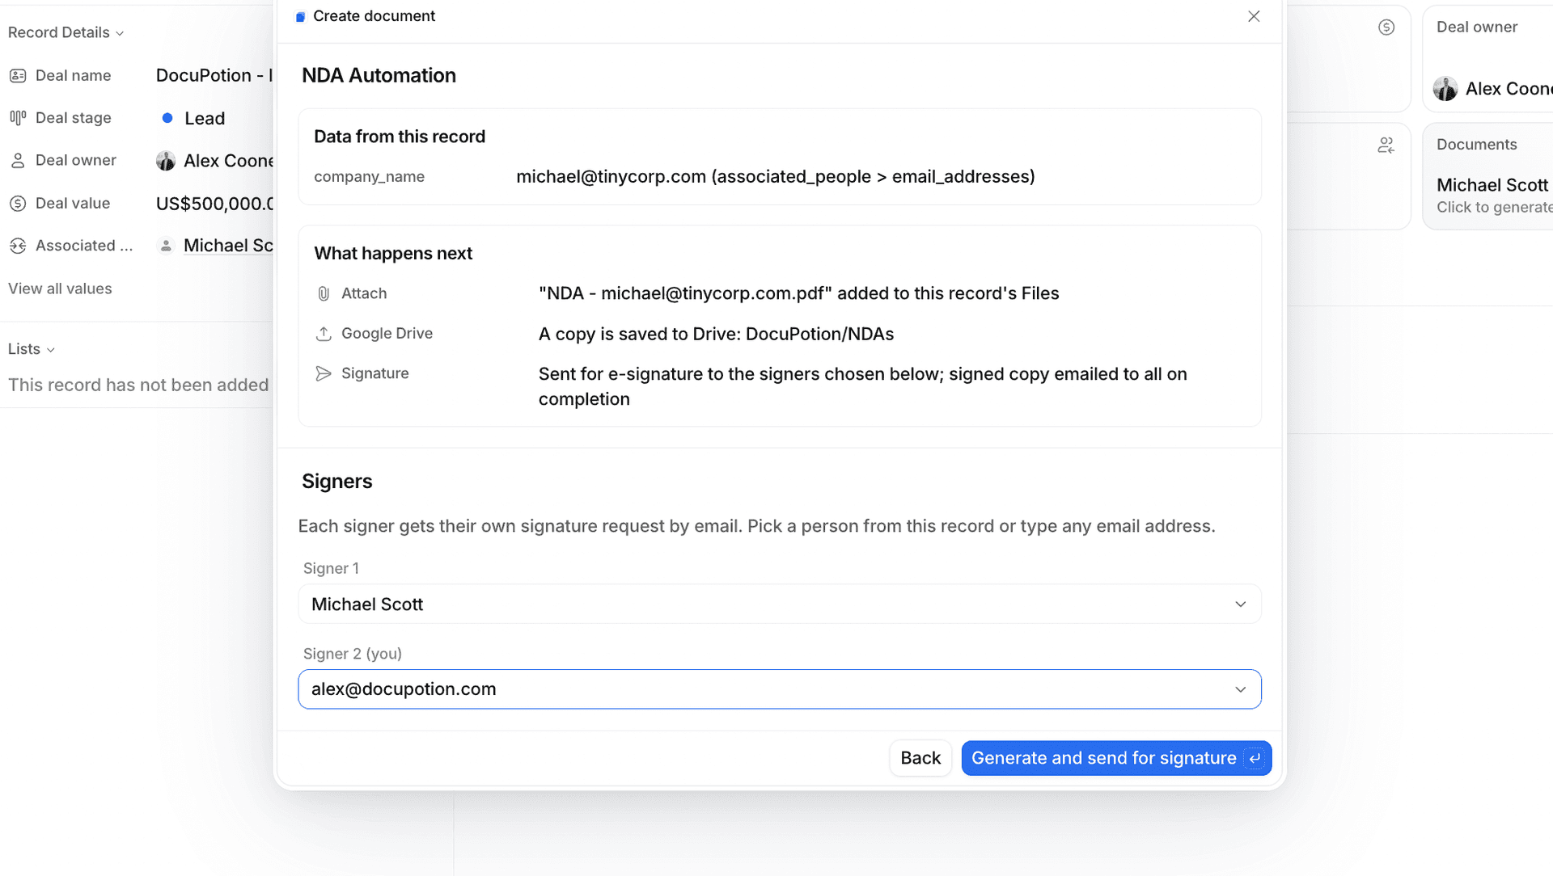
Task: Click the Google Drive upload icon
Action: point(324,334)
